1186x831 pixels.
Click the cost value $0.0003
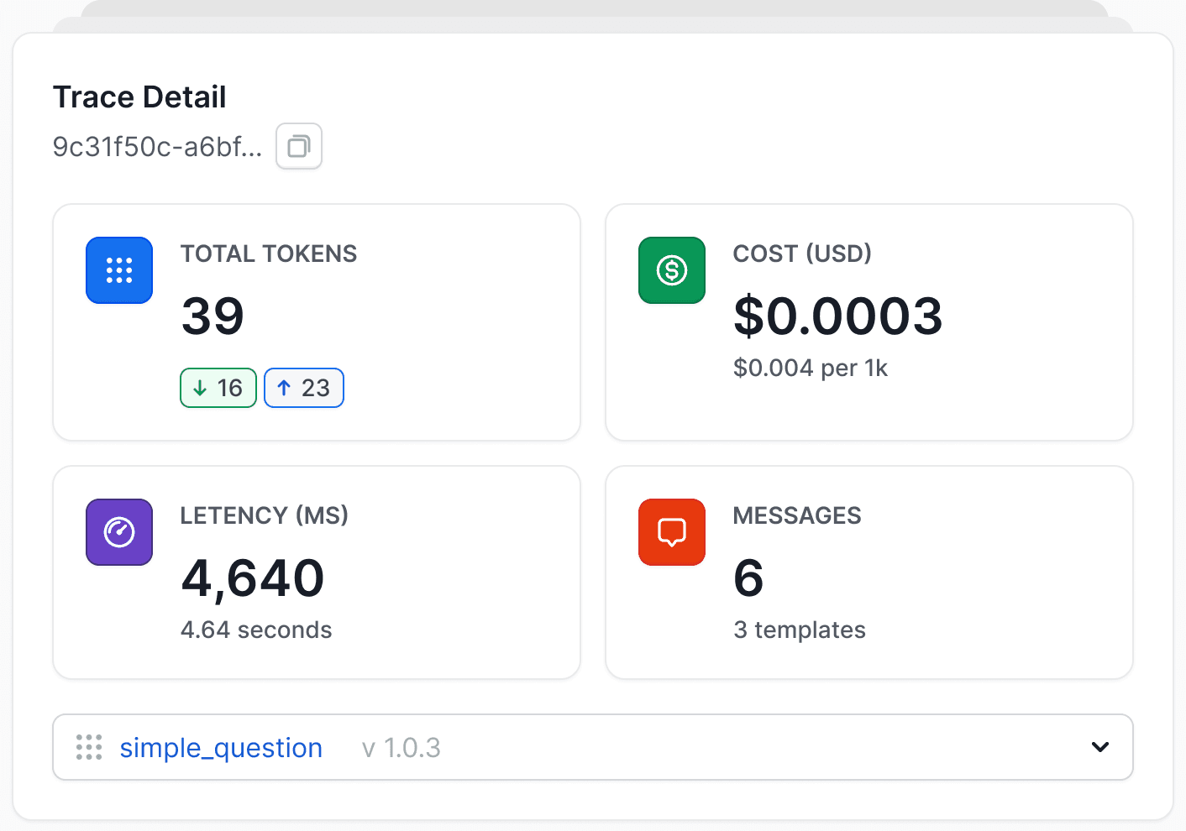click(838, 316)
